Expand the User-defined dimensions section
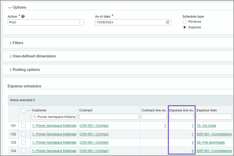Image resolution: width=234 pixels, height=156 pixels. tap(10, 56)
